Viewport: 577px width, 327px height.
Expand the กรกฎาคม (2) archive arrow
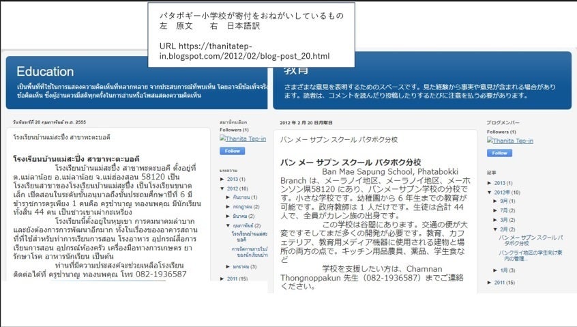tap(228, 206)
